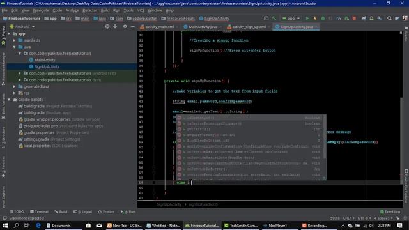Click signUpFunction() in editor breadcrumb
Screen dimensions: 409x230
pos(203,204)
